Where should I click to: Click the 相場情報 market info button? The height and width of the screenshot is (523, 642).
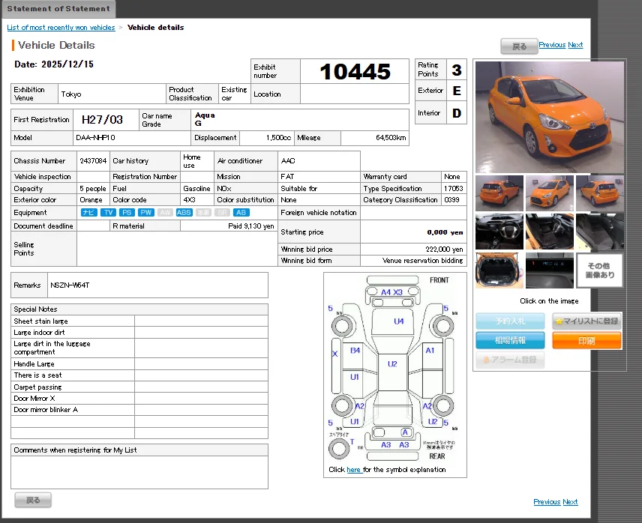tap(510, 340)
